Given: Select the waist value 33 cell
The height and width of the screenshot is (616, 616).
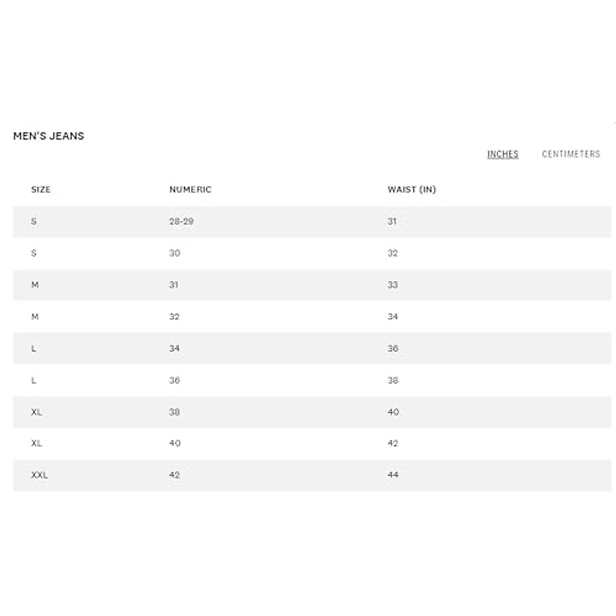Looking at the screenshot, I should tap(393, 285).
